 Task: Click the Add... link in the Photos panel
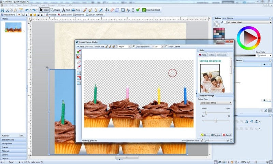[x=21, y=136]
